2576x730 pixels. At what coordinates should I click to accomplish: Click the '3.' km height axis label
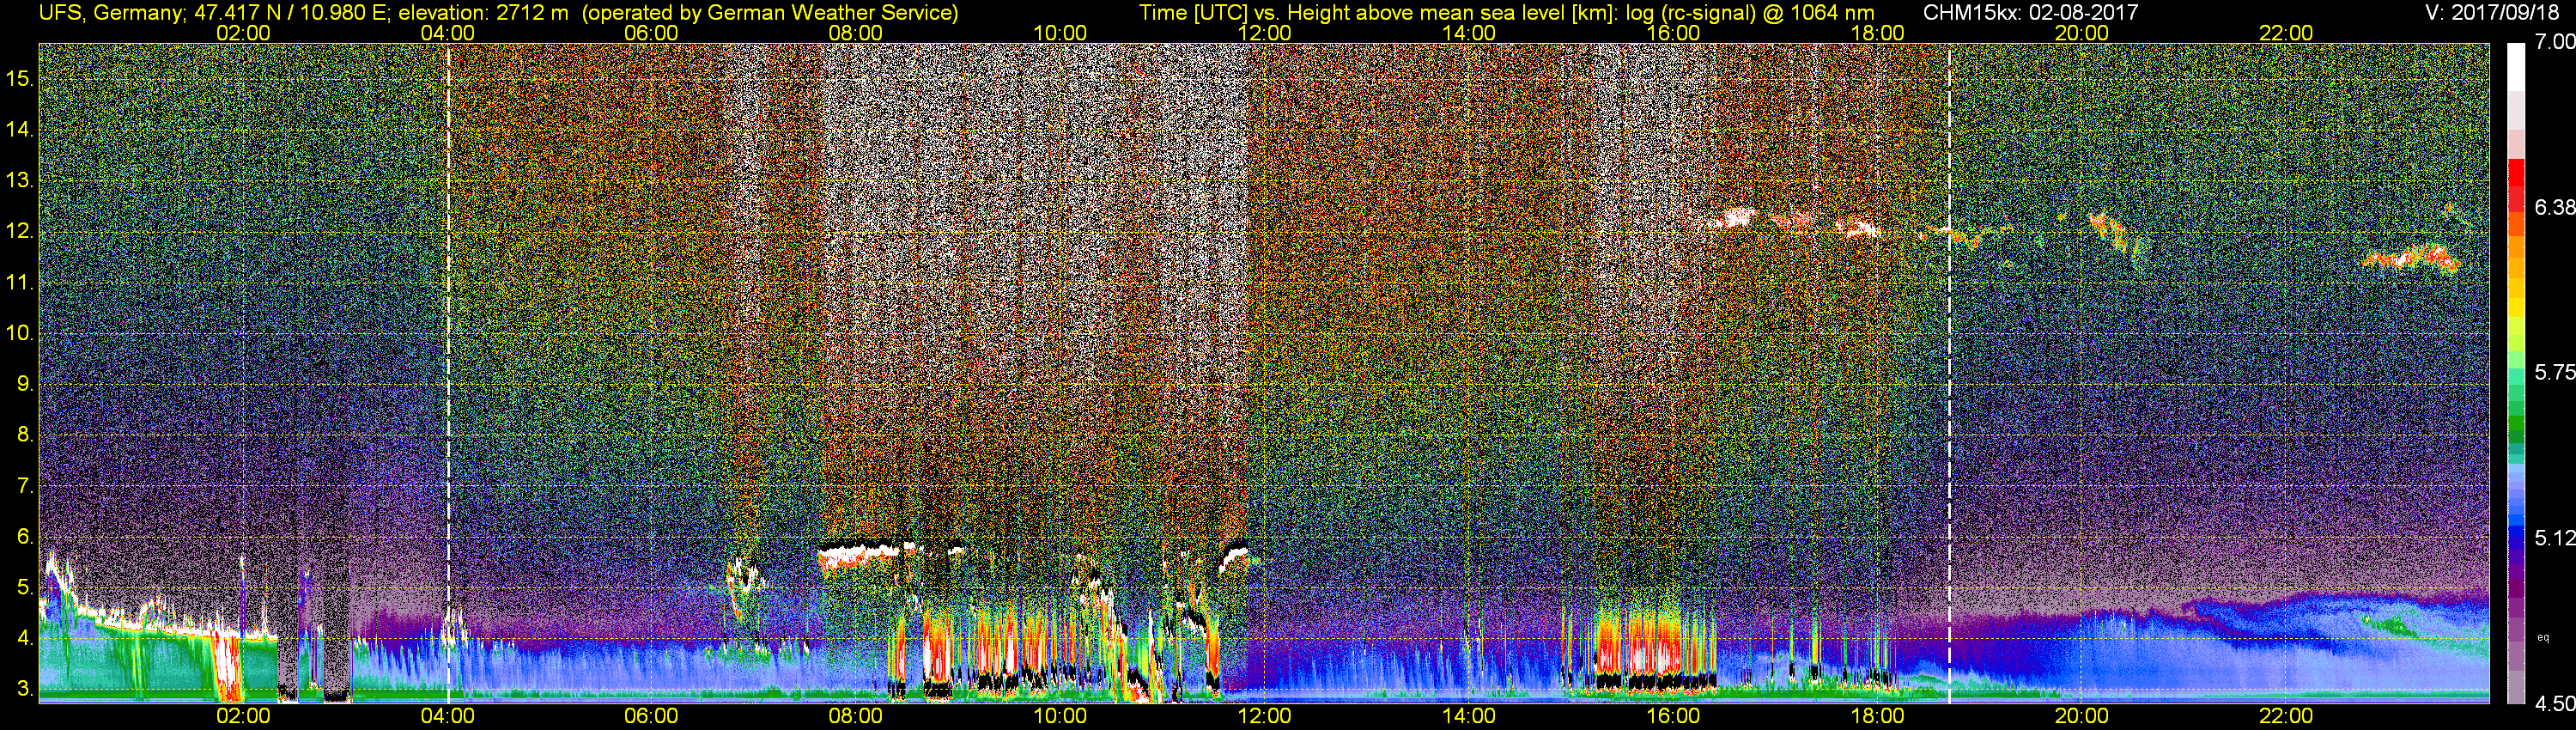(25, 689)
